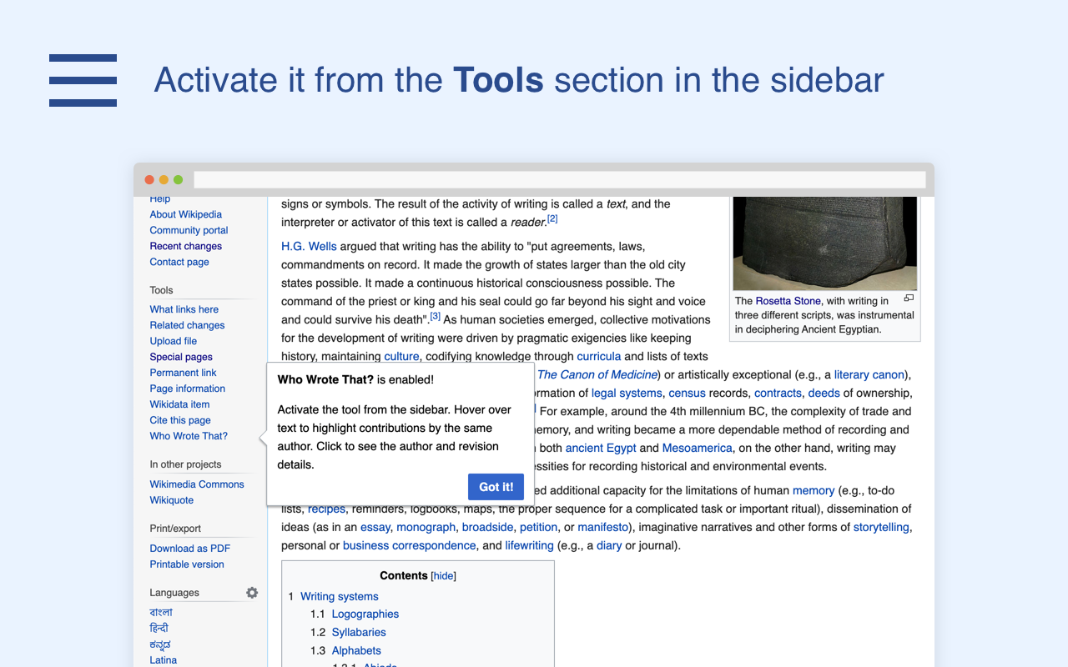1068x667 pixels.
Task: Click the enlarge icon on Rosetta Stone caption
Action: click(909, 298)
